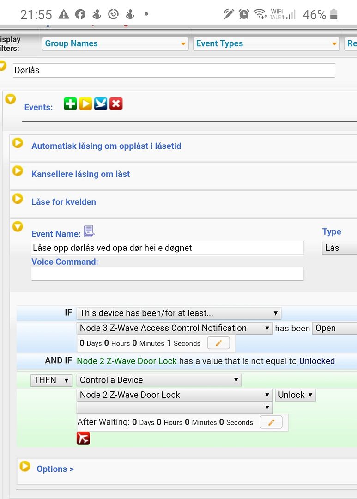Open the Type dropdown showing Lås
357x499 pixels.
[339, 248]
